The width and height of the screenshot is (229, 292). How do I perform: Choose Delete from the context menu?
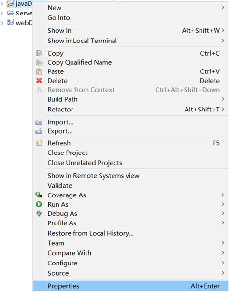pyautogui.click(x=130, y=81)
